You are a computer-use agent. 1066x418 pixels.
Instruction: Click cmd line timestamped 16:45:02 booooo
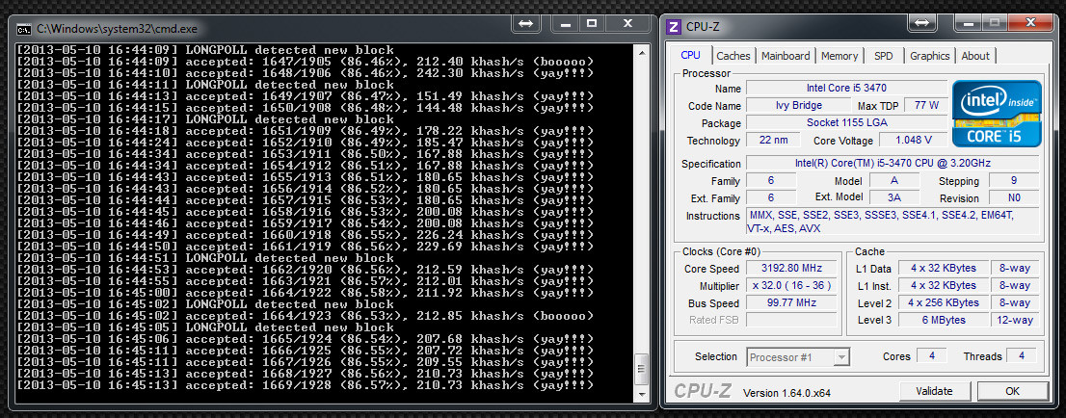click(x=306, y=316)
